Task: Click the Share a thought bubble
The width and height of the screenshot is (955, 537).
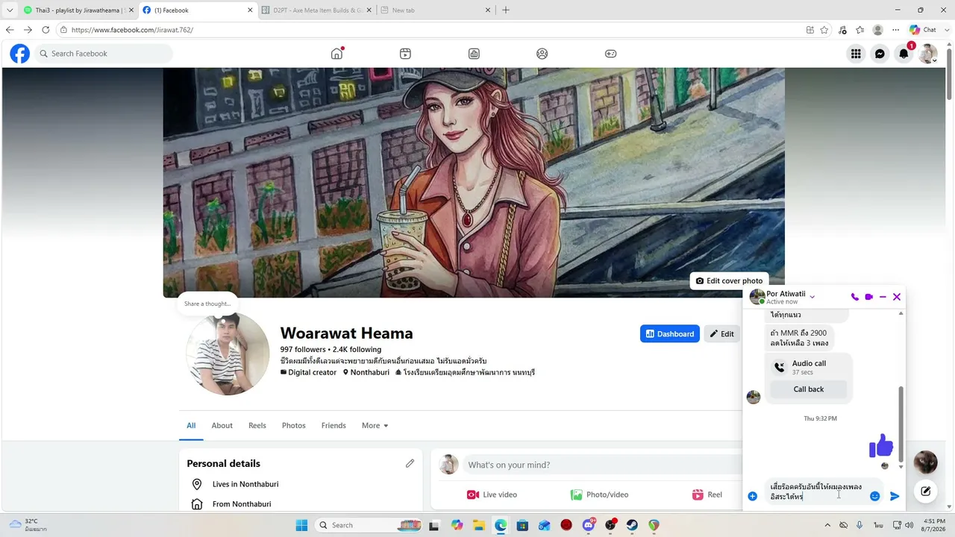Action: (207, 304)
